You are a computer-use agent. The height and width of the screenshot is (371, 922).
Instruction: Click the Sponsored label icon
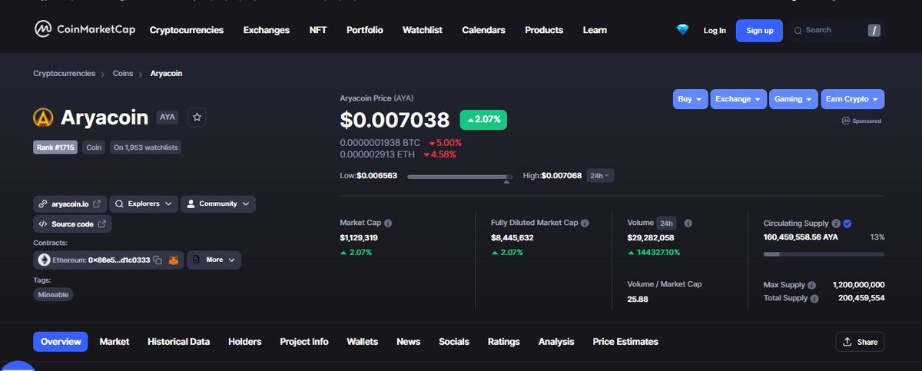tap(845, 121)
